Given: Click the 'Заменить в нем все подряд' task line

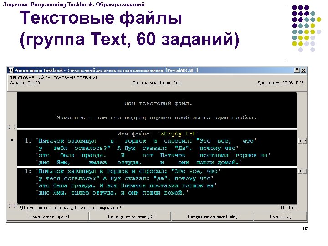Looking at the screenshot, I should click(156, 118).
